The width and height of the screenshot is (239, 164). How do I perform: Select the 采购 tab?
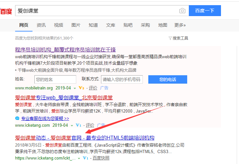click(145, 25)
